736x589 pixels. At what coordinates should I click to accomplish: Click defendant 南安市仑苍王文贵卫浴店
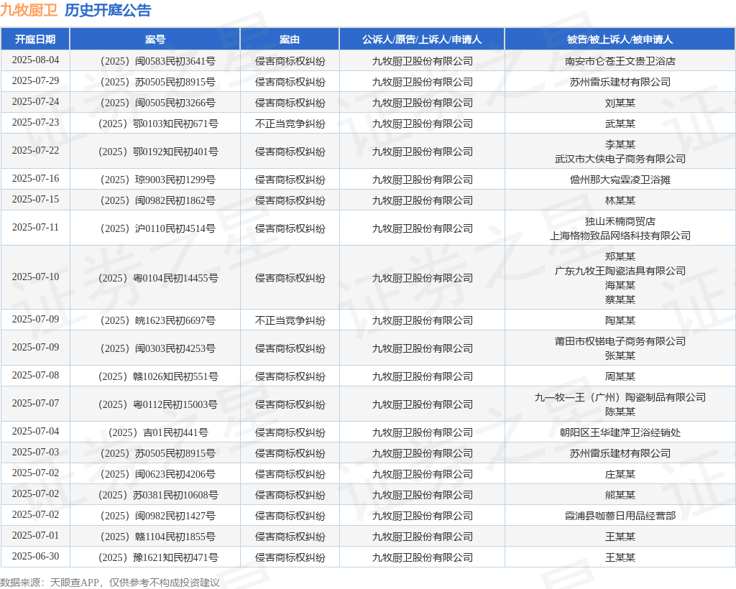click(620, 61)
